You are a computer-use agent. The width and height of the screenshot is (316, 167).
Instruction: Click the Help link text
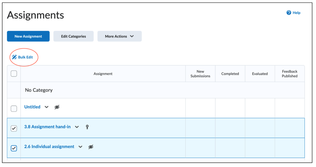[x=297, y=13]
